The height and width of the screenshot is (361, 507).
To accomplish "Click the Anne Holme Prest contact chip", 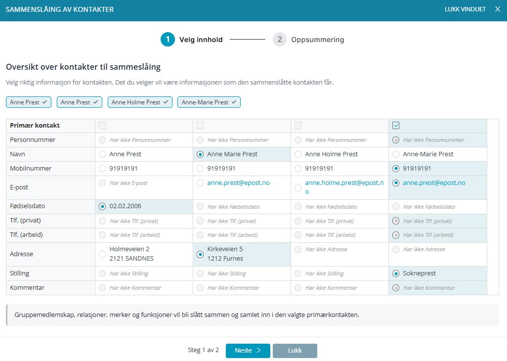I will click(140, 102).
